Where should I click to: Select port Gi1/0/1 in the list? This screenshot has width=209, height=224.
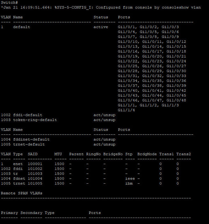click(x=126, y=27)
